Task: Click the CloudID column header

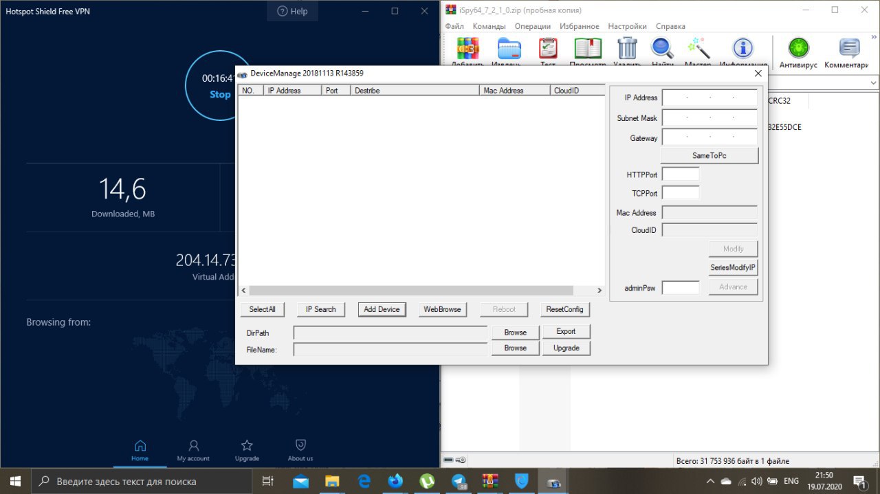Action: tap(577, 91)
